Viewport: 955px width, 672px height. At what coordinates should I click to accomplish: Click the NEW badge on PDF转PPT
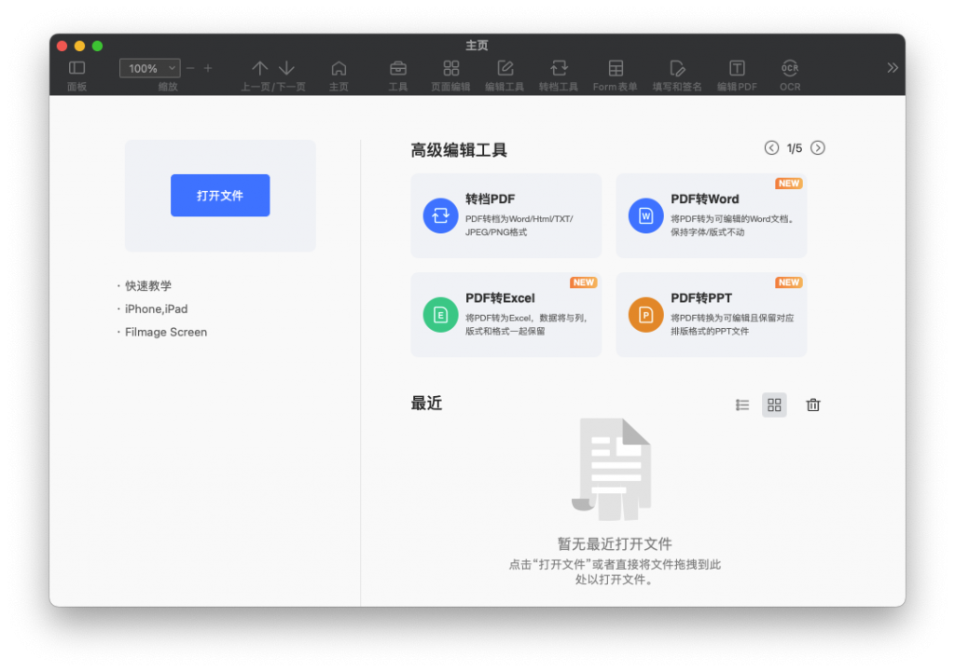(789, 282)
